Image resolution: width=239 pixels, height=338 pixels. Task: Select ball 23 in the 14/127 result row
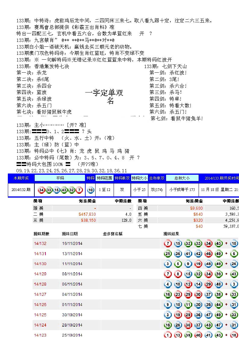point(178,294)
